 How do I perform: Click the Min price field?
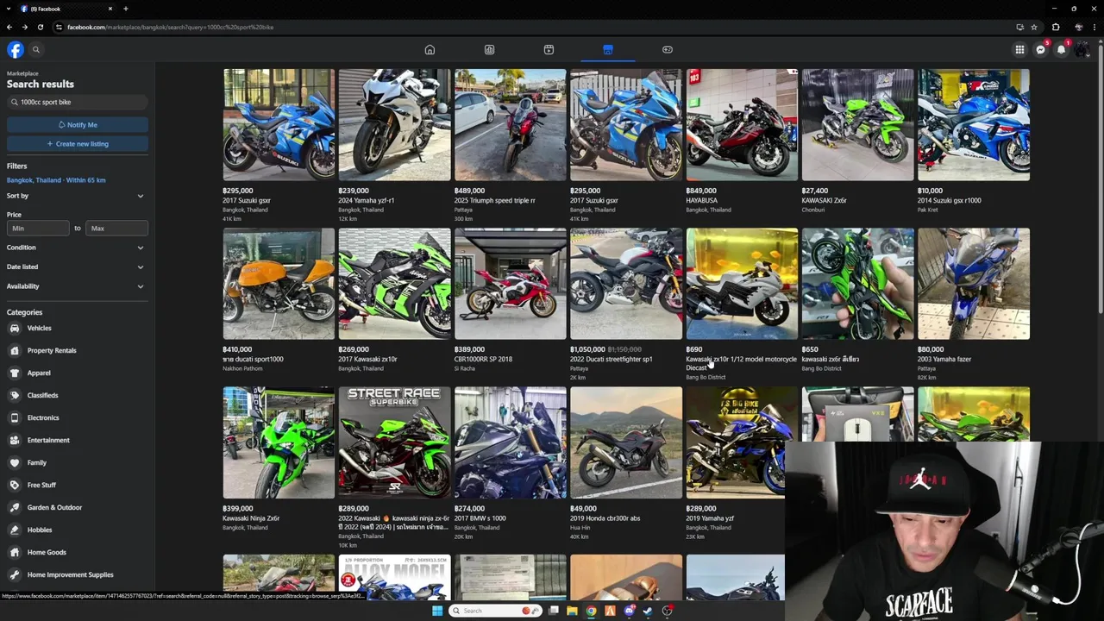(38, 229)
